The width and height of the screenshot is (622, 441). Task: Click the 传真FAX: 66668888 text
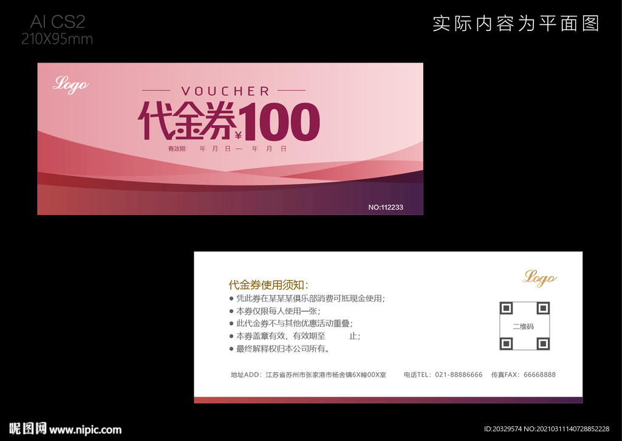pyautogui.click(x=523, y=375)
